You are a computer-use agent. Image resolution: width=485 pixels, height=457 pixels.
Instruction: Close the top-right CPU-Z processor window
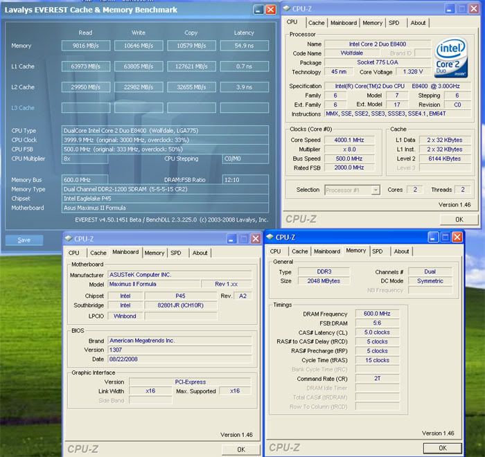click(x=474, y=9)
